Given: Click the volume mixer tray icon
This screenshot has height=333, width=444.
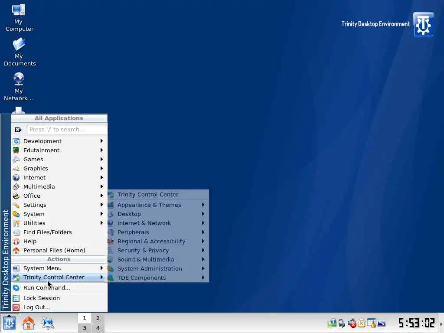Looking at the screenshot, I should coord(352,323).
